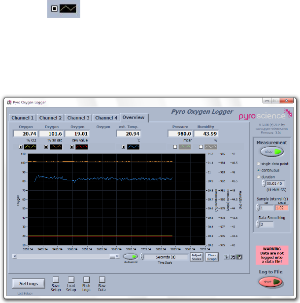Toggle the enlarged checkbox in top inset
This screenshot has height=303, width=300.
click(x=54, y=8)
